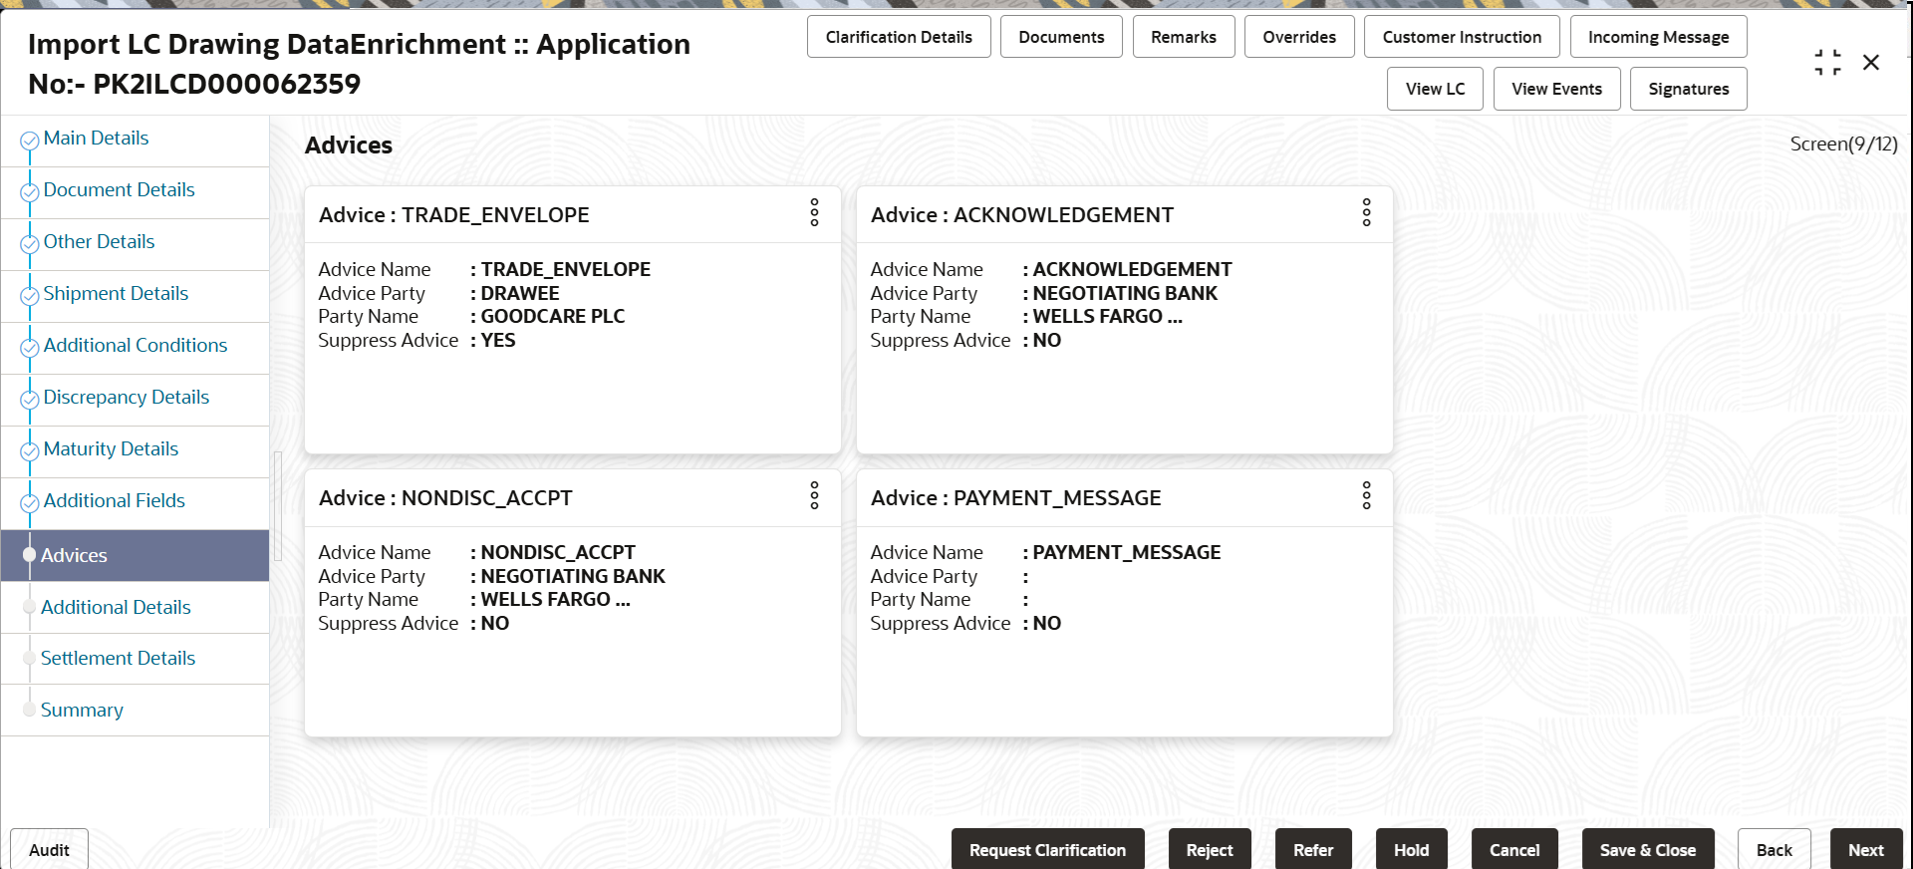Viewport: 1913px width, 869px height.
Task: Open the Summary step
Action: click(82, 710)
